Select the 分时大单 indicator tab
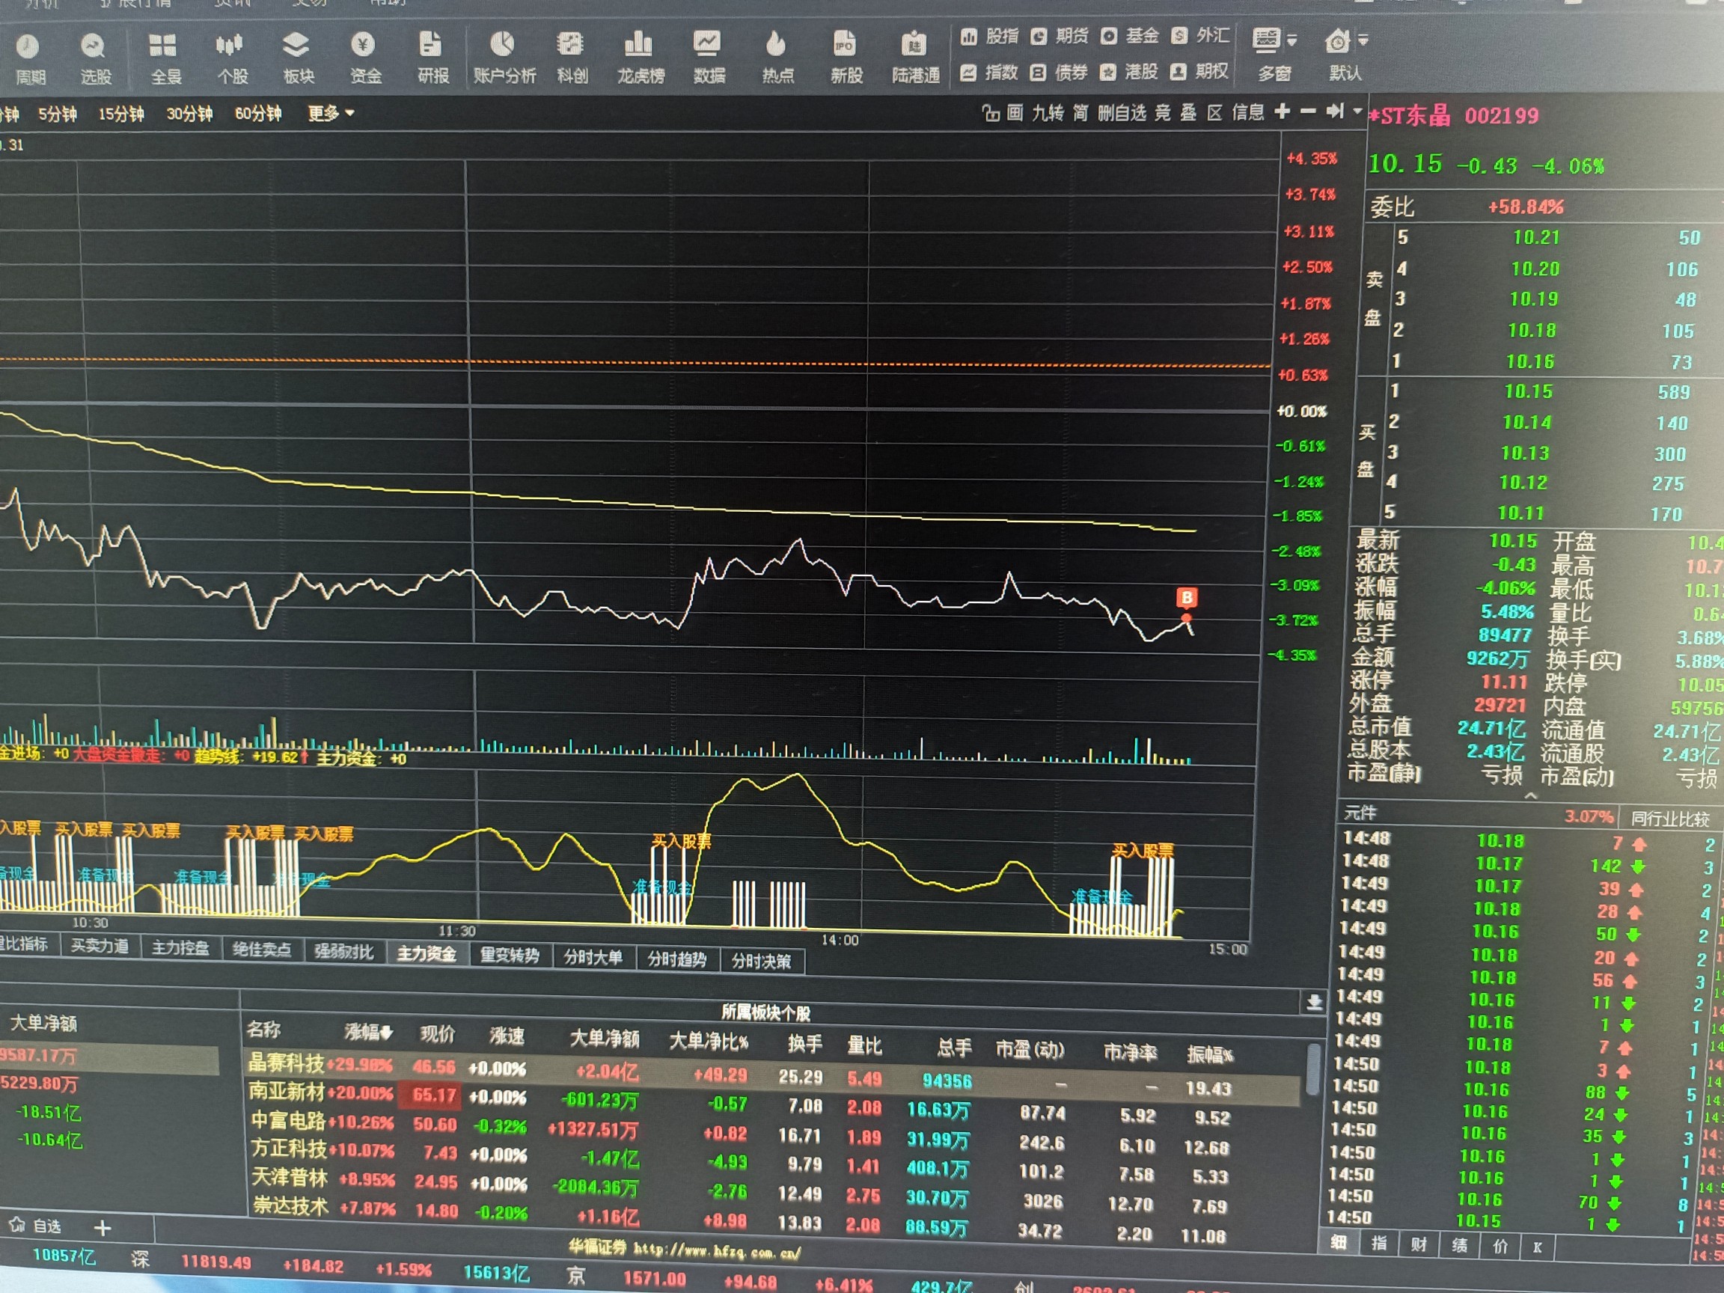1724x1293 pixels. point(593,957)
